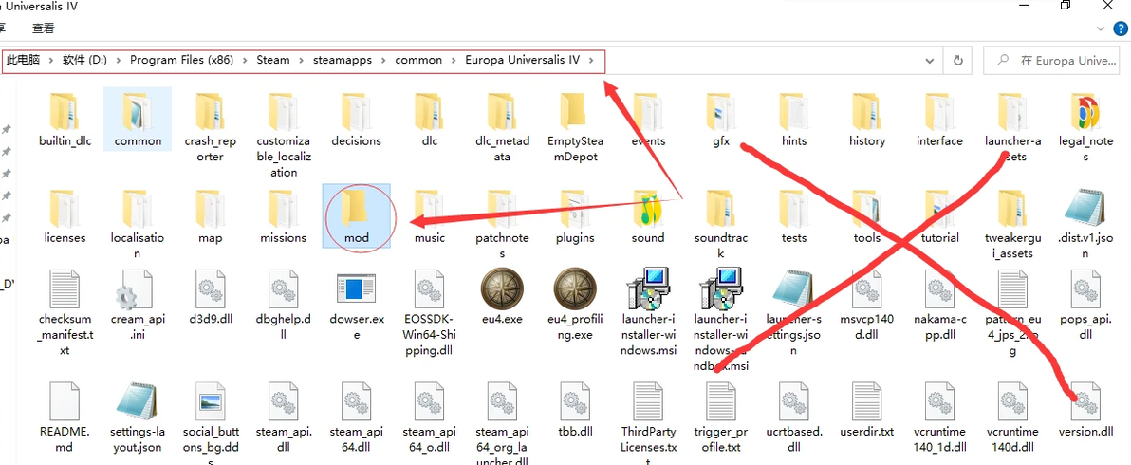This screenshot has height=465, width=1131.
Task: Navigate to steamapps breadcrumb
Action: click(343, 60)
